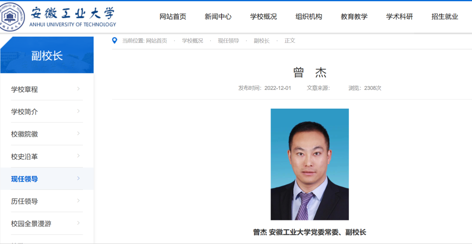Open 教育教学 navigation item
Screen dimensions: 472x244
(354, 17)
